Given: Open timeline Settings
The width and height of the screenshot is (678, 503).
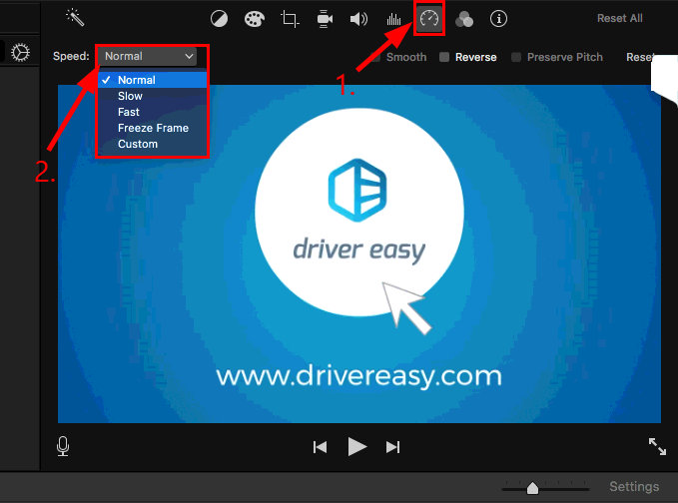Looking at the screenshot, I should coord(634,487).
